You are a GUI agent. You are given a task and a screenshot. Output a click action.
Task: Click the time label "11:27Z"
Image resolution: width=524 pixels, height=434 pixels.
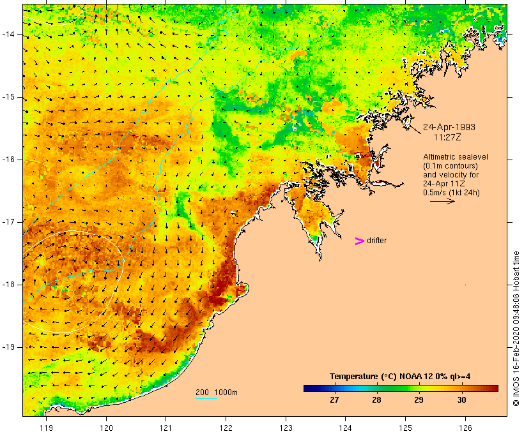point(447,137)
